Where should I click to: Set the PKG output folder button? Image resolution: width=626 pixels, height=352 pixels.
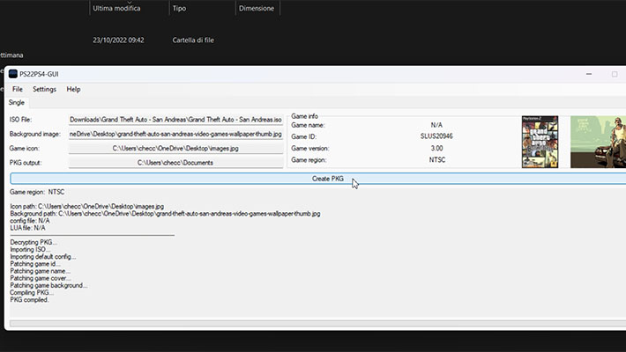[175, 163]
